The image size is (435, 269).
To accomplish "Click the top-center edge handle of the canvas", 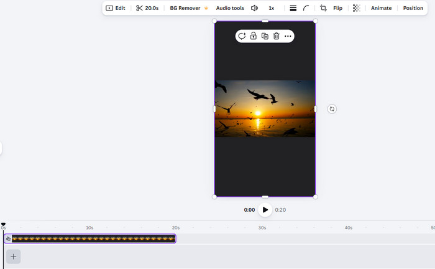I will point(265,21).
